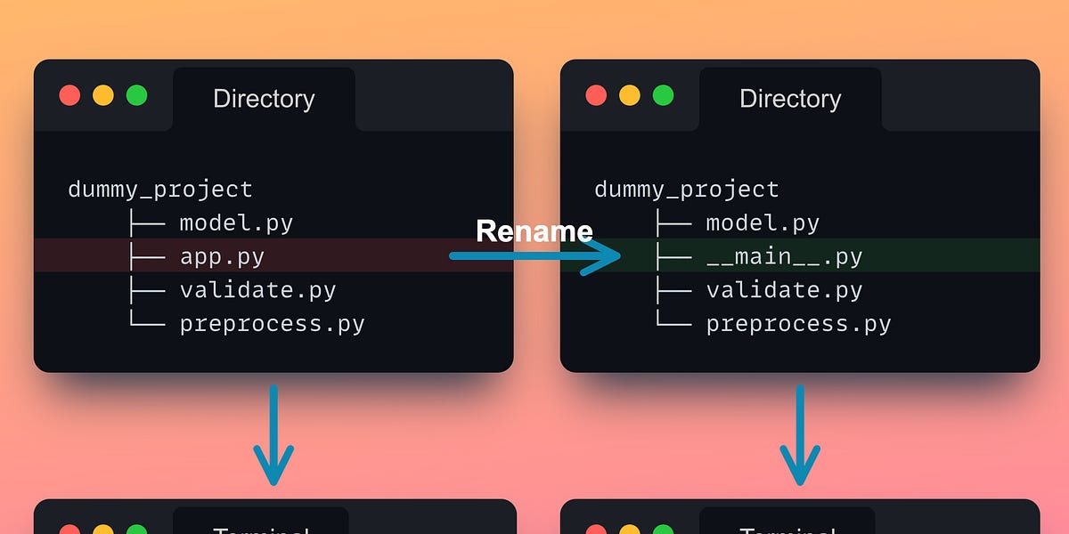Image resolution: width=1069 pixels, height=534 pixels.
Task: Click the yellow minimize dot on left Directory window
Action: pos(102,94)
